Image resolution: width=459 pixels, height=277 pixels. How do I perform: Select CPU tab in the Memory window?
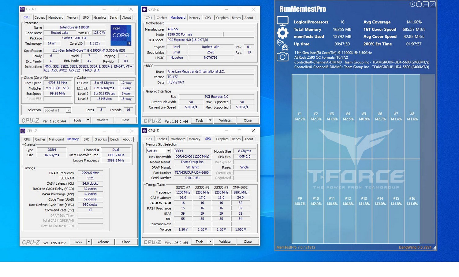pyautogui.click(x=27, y=139)
